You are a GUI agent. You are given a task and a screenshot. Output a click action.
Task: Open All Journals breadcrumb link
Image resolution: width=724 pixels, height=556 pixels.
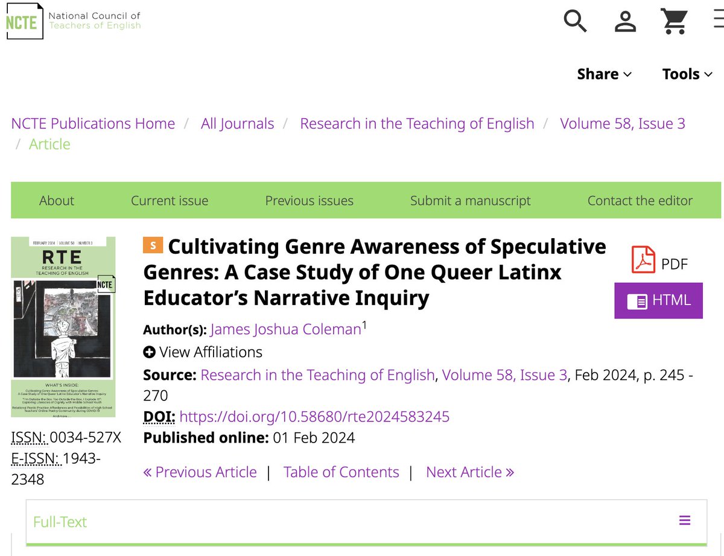click(237, 124)
